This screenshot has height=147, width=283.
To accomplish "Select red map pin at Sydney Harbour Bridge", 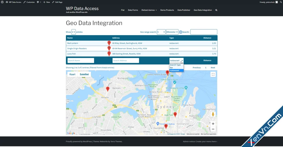I will tap(168, 73).
